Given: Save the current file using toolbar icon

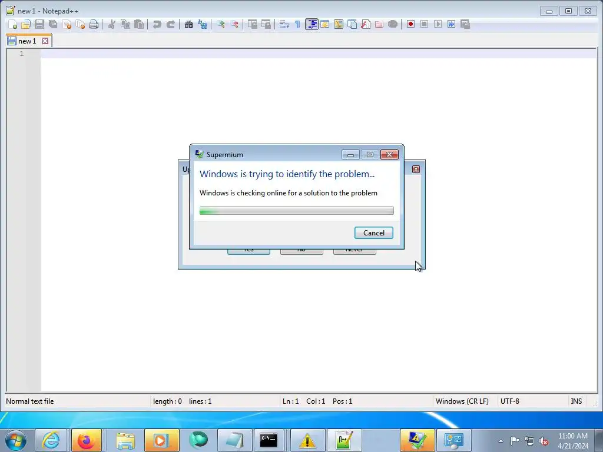Looking at the screenshot, I should pyautogui.click(x=39, y=24).
